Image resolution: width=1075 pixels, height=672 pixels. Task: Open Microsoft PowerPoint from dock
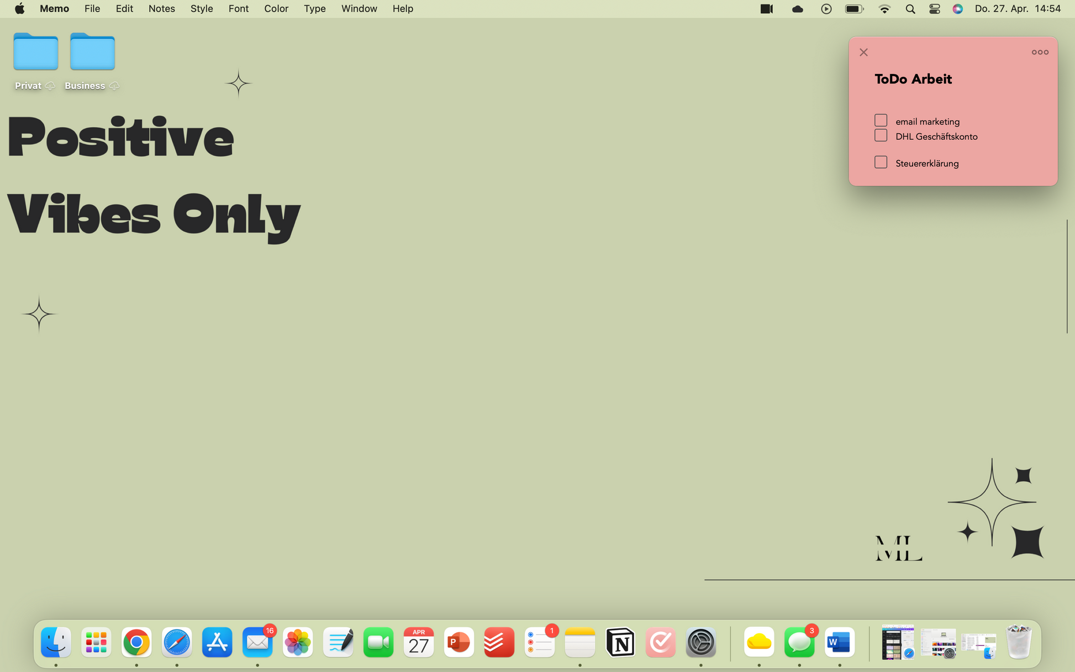(459, 643)
